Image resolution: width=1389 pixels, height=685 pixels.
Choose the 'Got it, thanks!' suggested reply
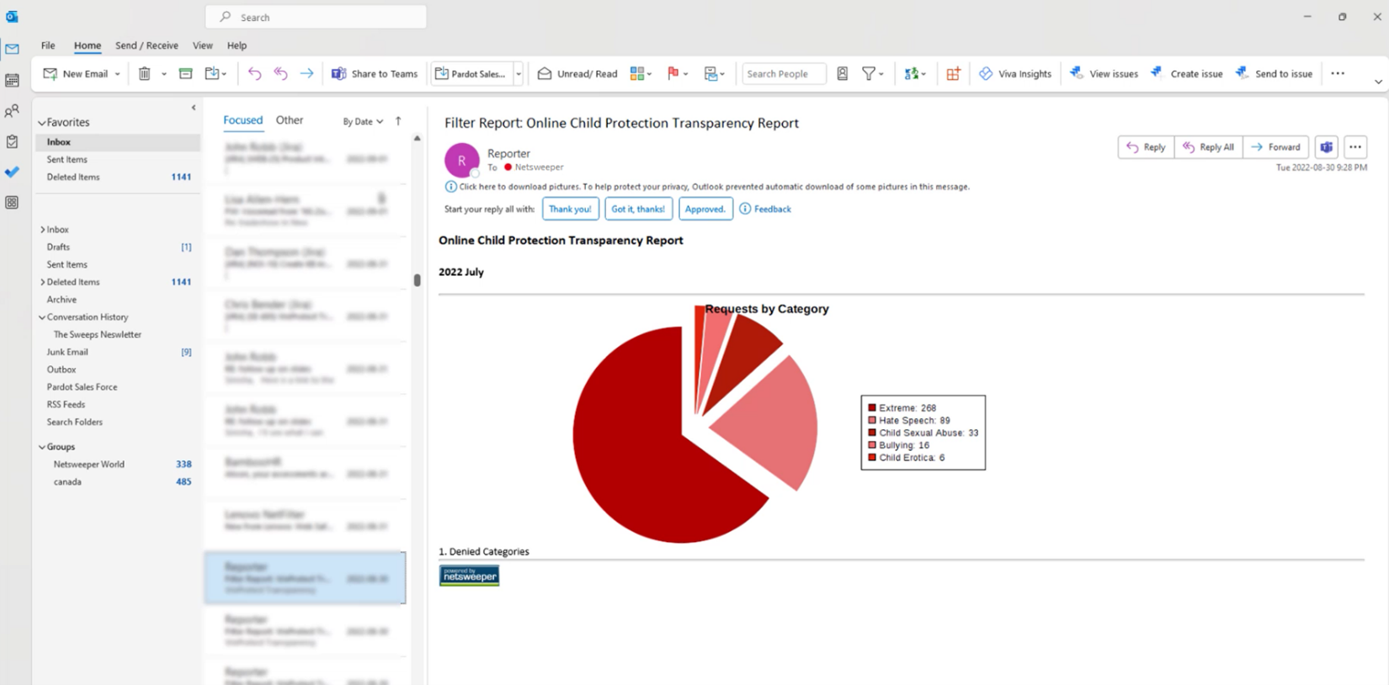click(x=638, y=210)
